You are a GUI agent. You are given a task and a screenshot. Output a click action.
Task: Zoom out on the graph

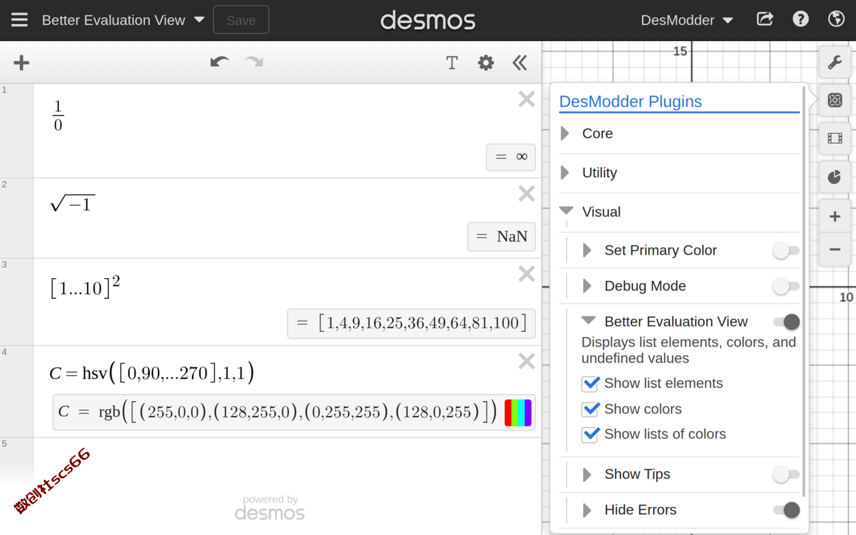click(835, 249)
